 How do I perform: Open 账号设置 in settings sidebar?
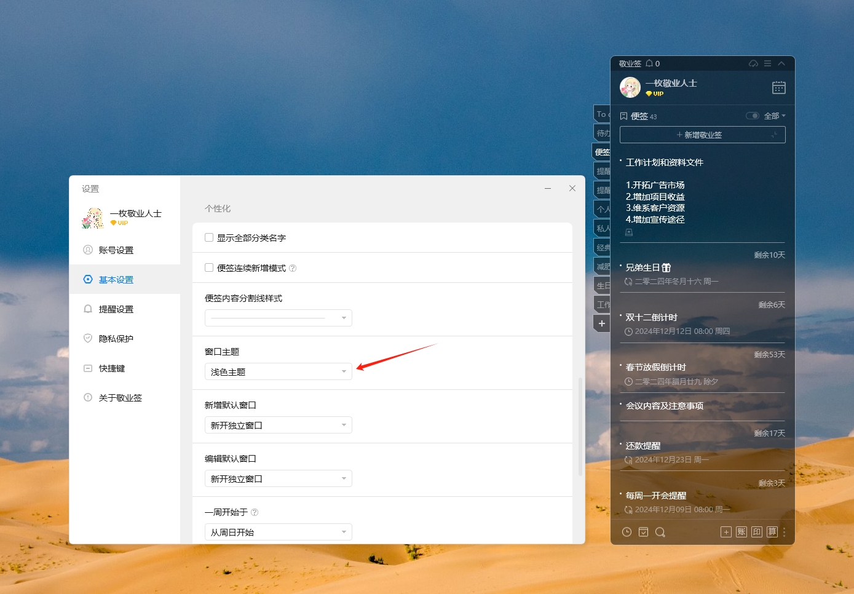tap(125, 250)
